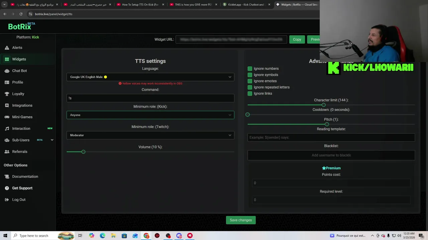
Task: Switch to Kicklet.app browser tab
Action: click(x=246, y=5)
